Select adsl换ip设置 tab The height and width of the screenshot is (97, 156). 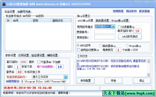coord(85,20)
